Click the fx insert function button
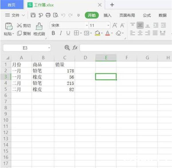172x168 pixels. (75, 48)
